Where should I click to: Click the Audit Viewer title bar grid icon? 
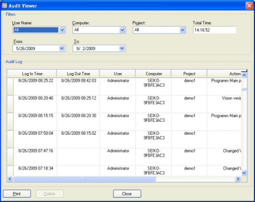(4, 6)
